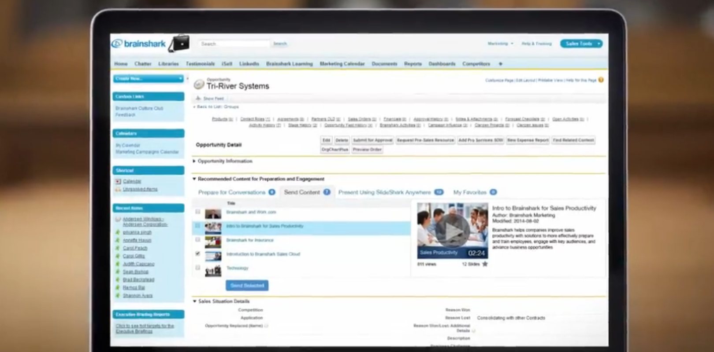Switch to the My Favorites tab
This screenshot has height=352, width=714.
click(475, 192)
